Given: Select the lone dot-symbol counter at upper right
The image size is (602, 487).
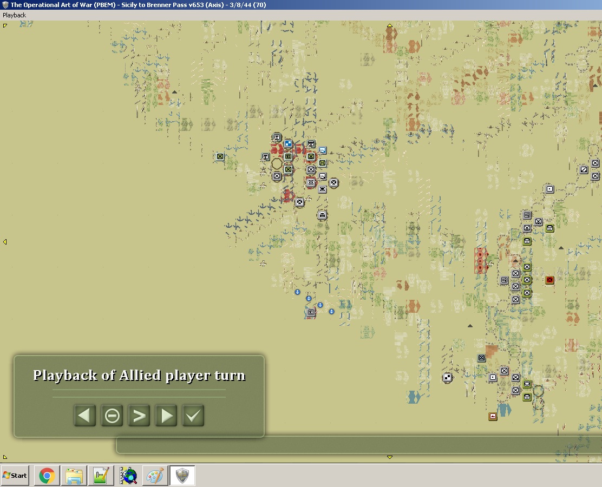Looking at the screenshot, I should click(550, 189).
